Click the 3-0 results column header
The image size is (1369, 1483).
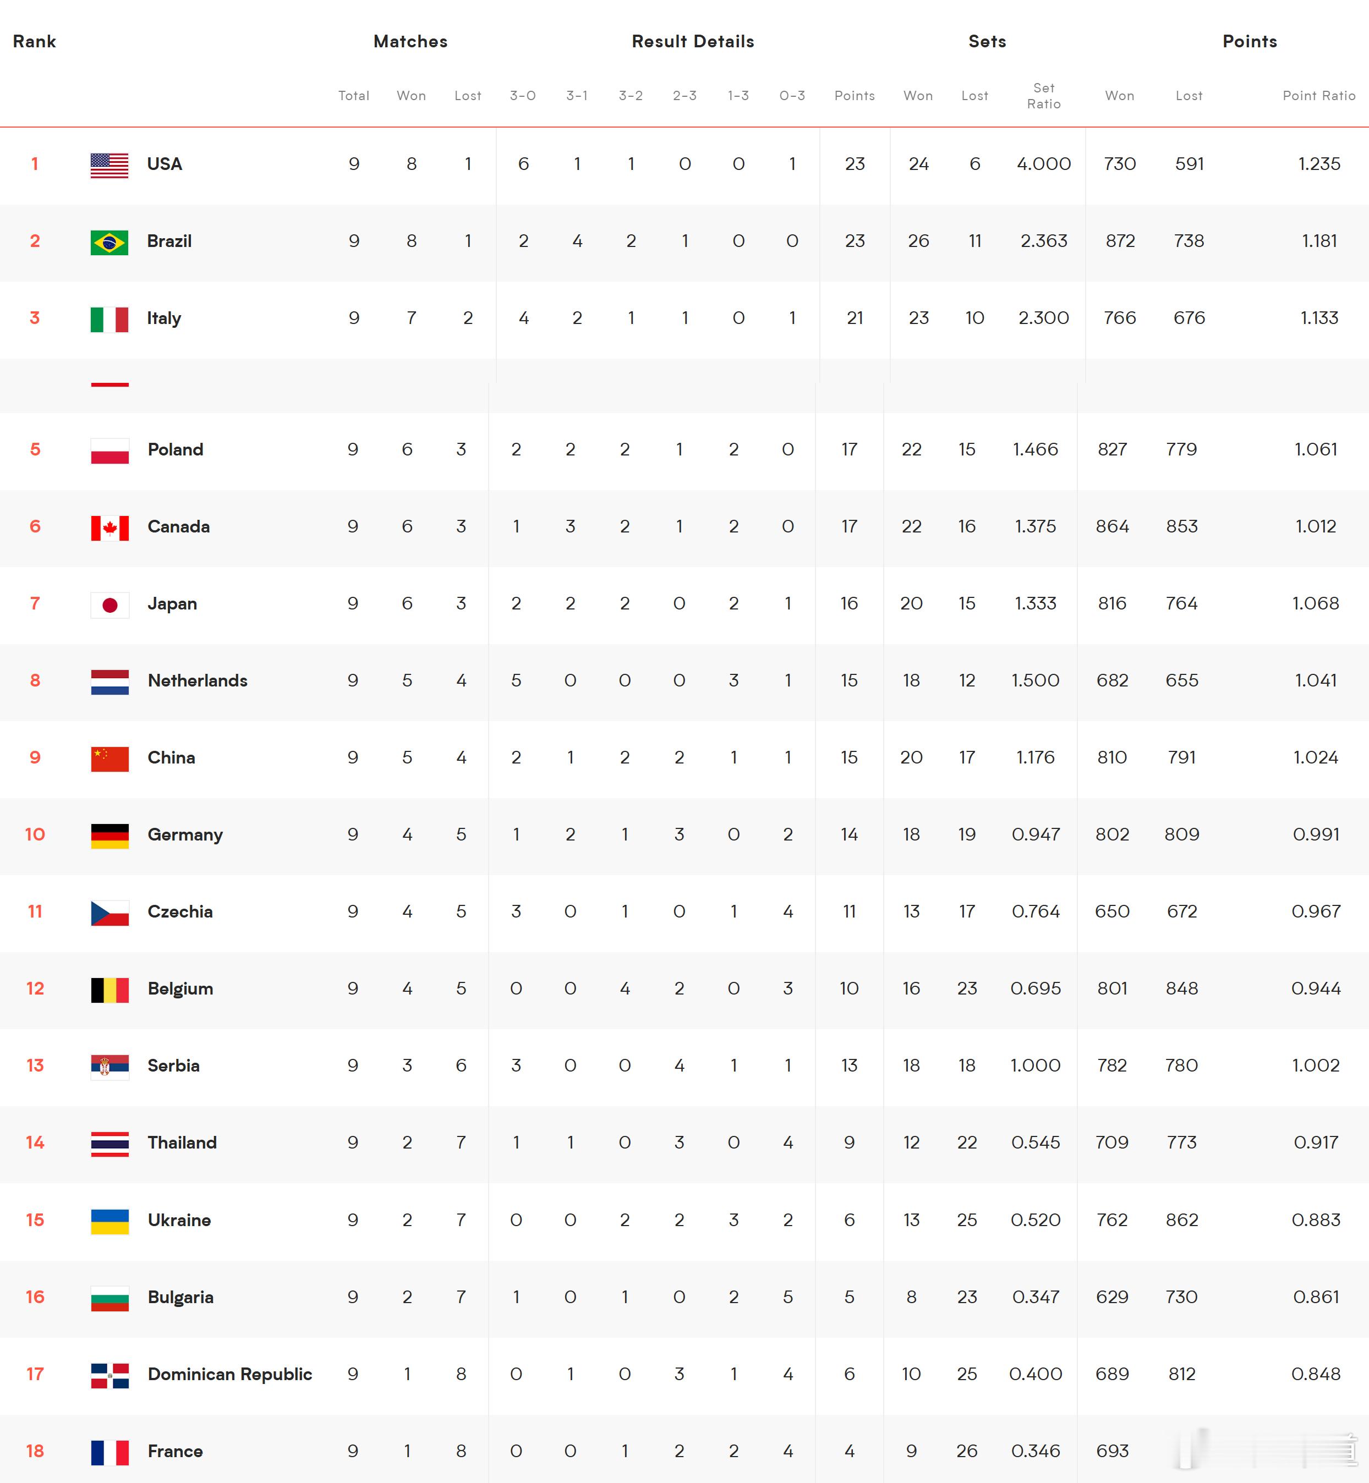tap(523, 96)
